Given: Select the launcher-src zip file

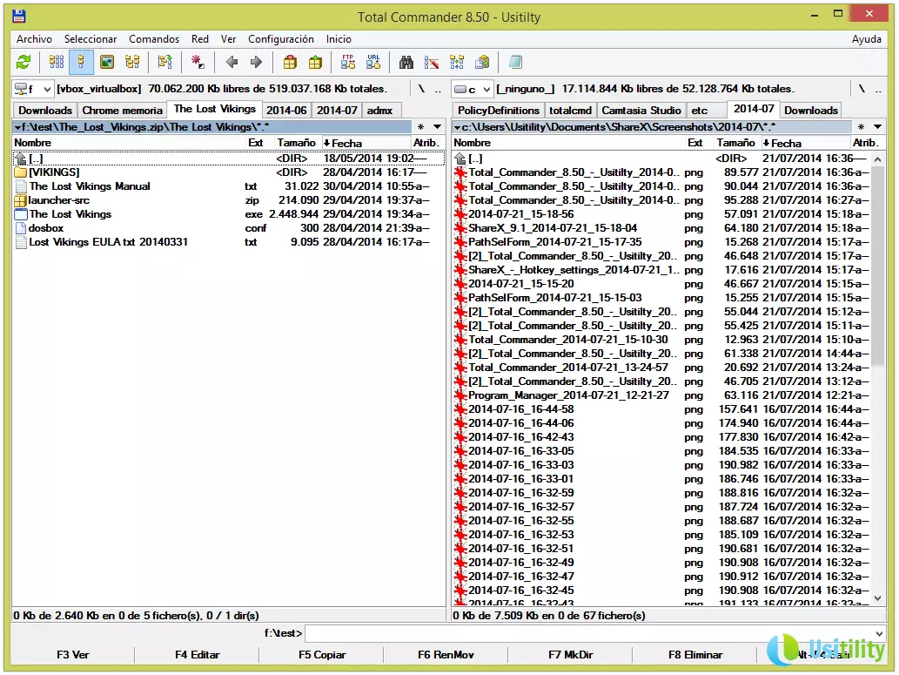Looking at the screenshot, I should 59,200.
